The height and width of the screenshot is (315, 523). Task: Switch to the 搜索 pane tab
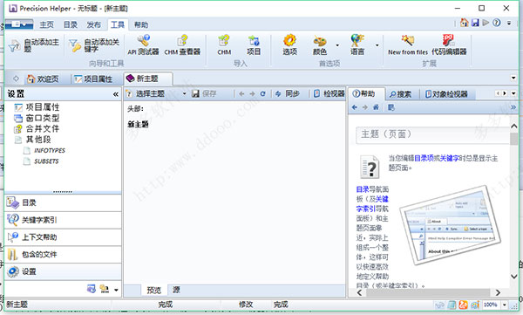click(400, 94)
